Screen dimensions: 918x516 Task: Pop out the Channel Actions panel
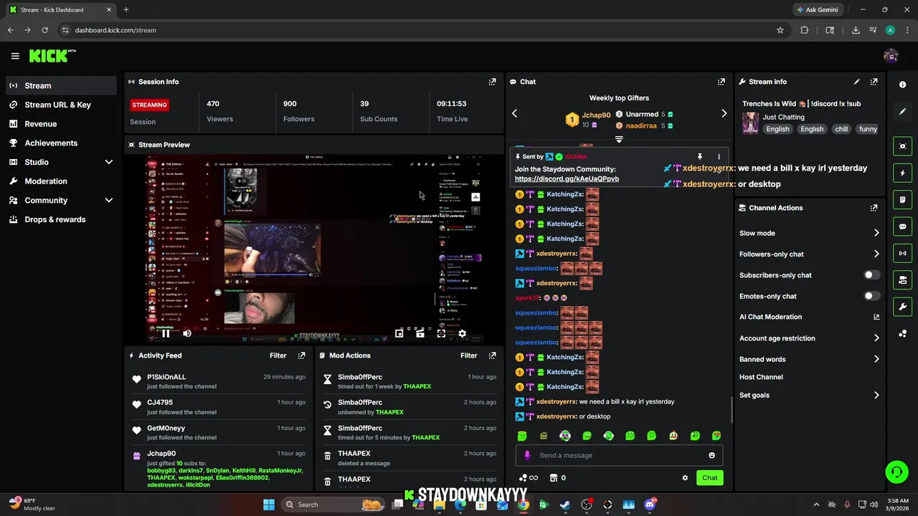point(874,208)
